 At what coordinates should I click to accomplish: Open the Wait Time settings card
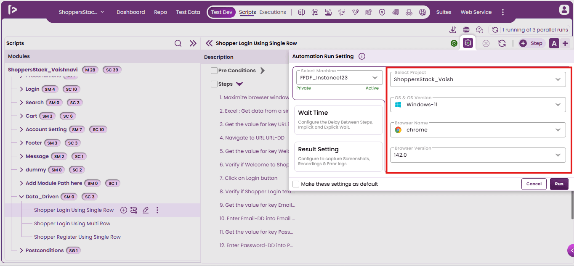pos(338,120)
